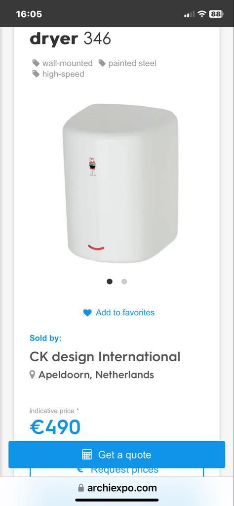234x506 pixels.
Task: Tap the heart icon beside Add to favorites
Action: tap(87, 313)
